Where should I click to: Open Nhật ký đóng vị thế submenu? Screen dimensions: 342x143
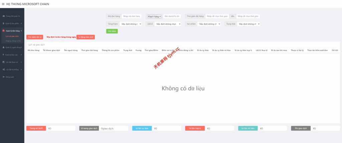[13, 41]
